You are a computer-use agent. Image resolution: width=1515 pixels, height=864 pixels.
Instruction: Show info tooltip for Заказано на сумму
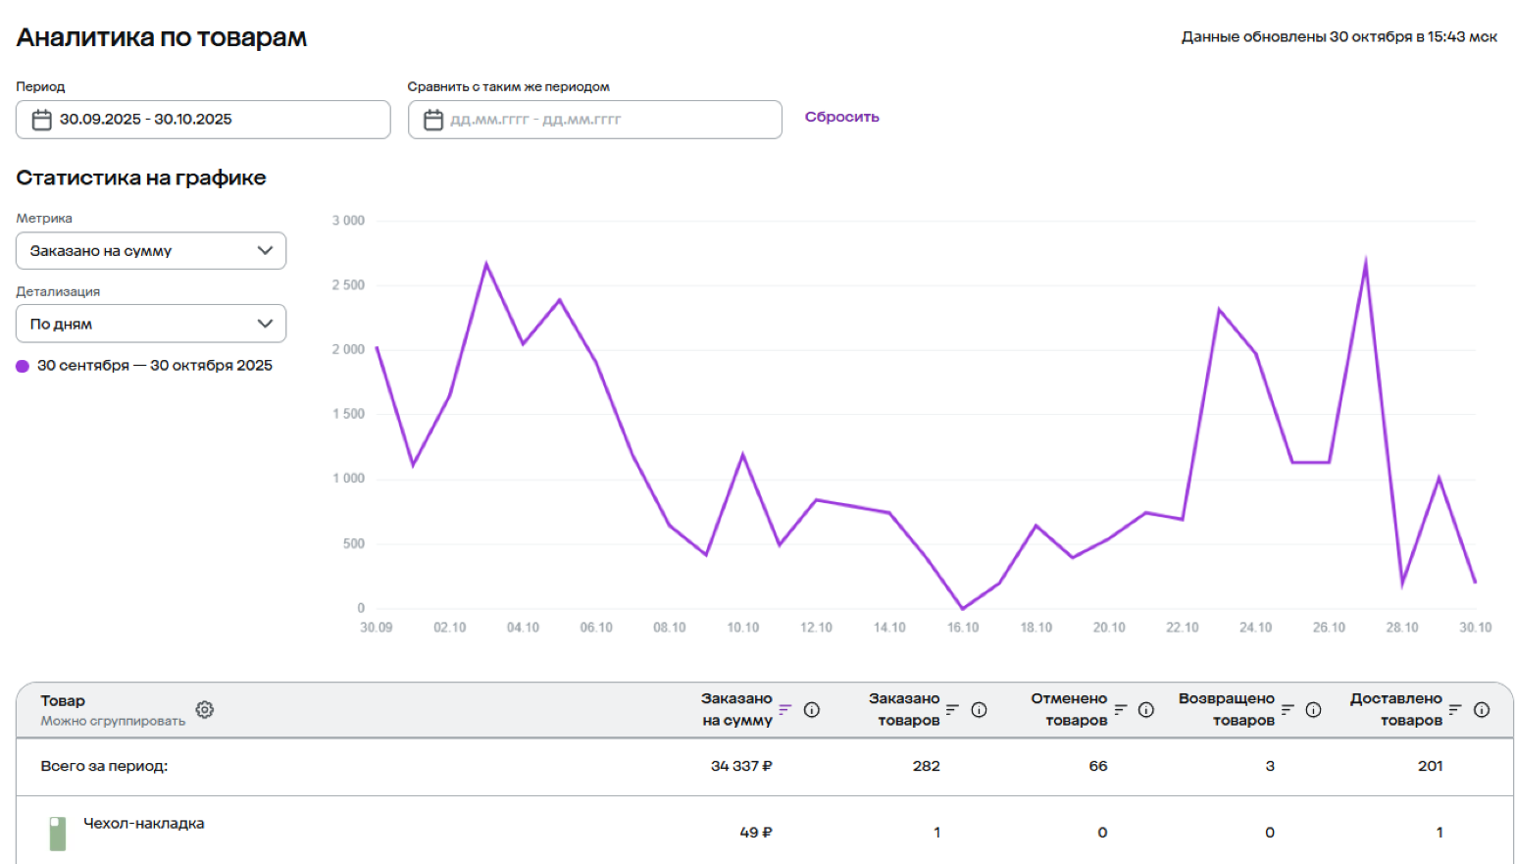pyautogui.click(x=812, y=710)
